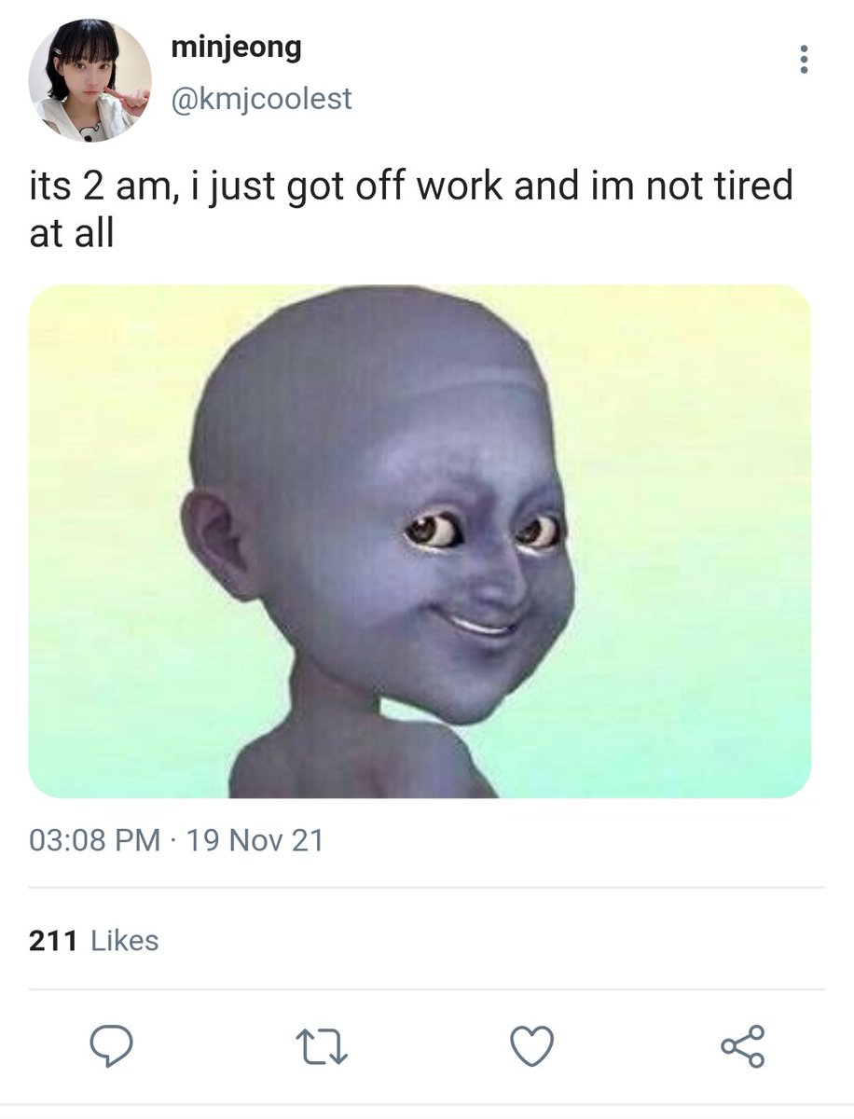Open the attached meme image
Screen dimensions: 854x1119
pyautogui.click(x=420, y=541)
